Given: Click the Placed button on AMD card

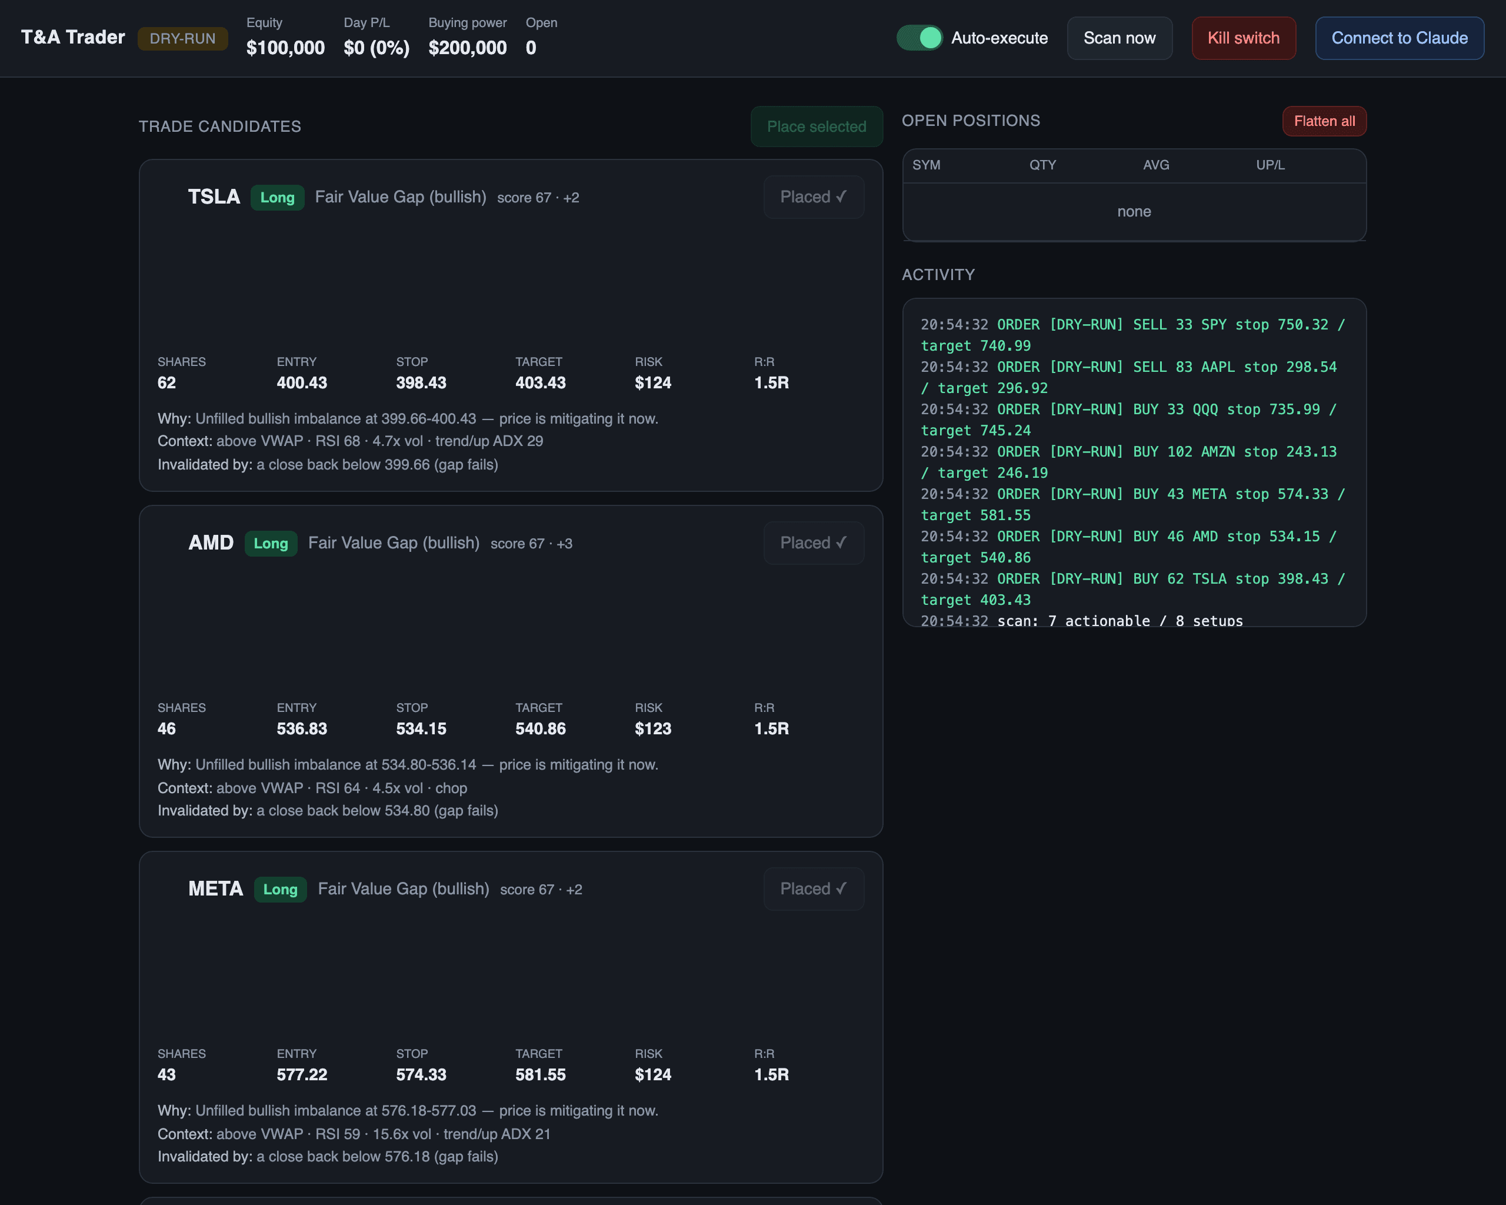Looking at the screenshot, I should click(813, 542).
